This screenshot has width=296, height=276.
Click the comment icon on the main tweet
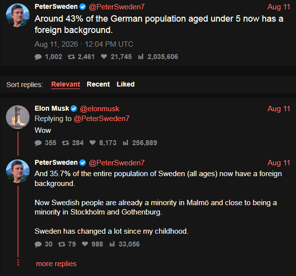pos(38,57)
